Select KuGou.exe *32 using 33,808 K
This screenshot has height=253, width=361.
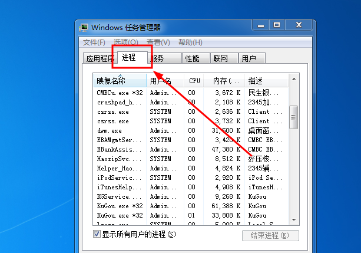point(191,215)
